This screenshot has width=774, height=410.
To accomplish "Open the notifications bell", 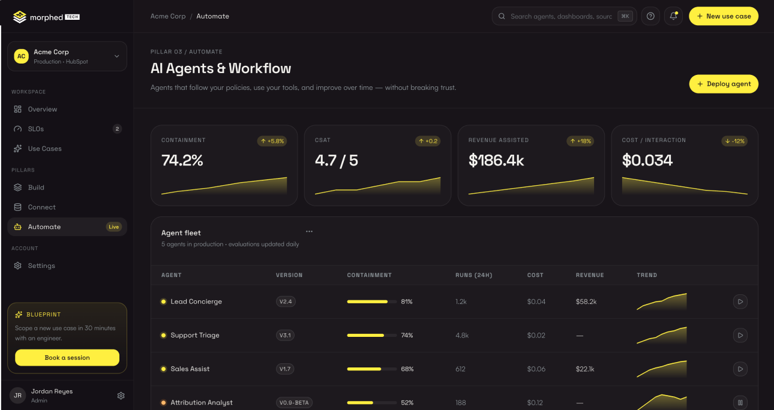I will [674, 16].
